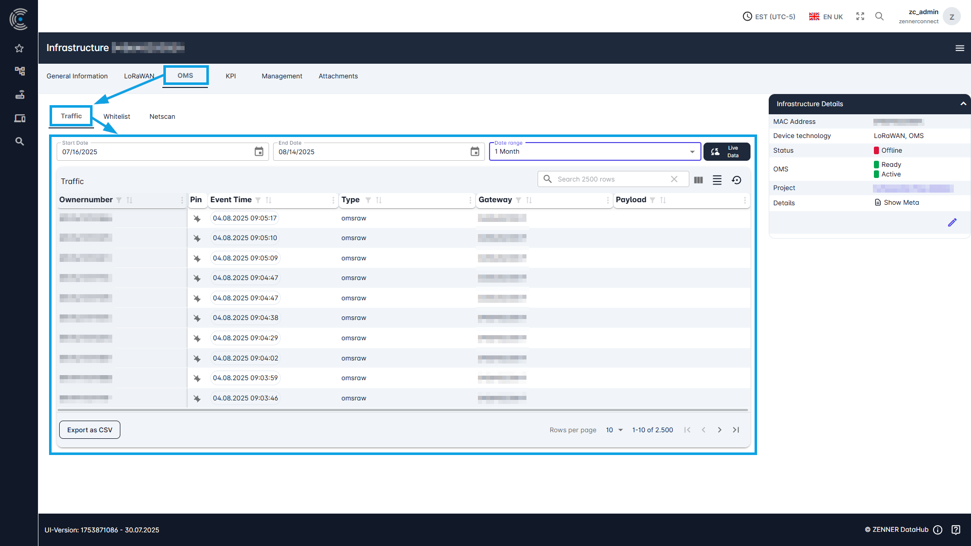Open the devices icon in the left sidebar
Image resolution: width=971 pixels, height=546 pixels.
[x=19, y=118]
